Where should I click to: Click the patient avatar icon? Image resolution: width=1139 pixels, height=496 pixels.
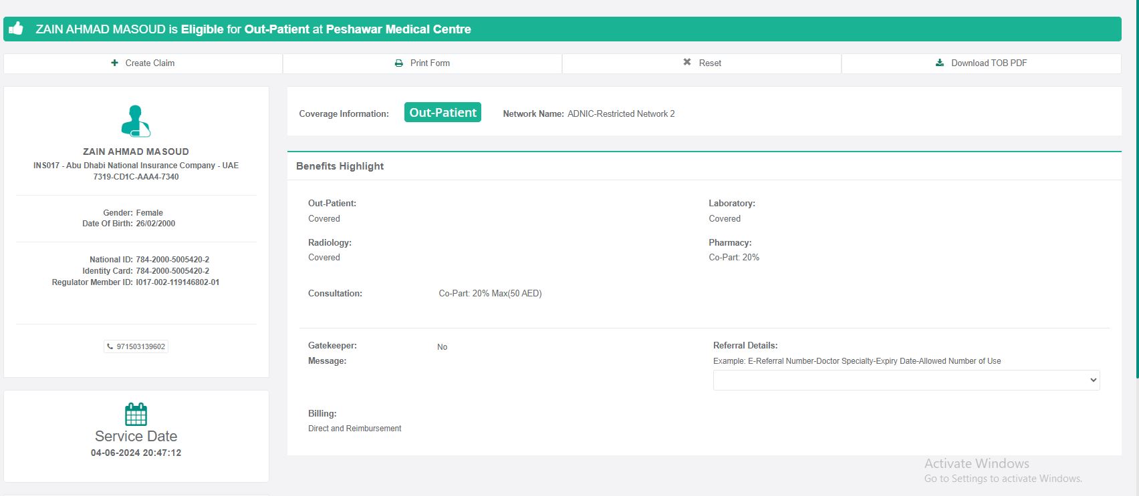point(136,121)
